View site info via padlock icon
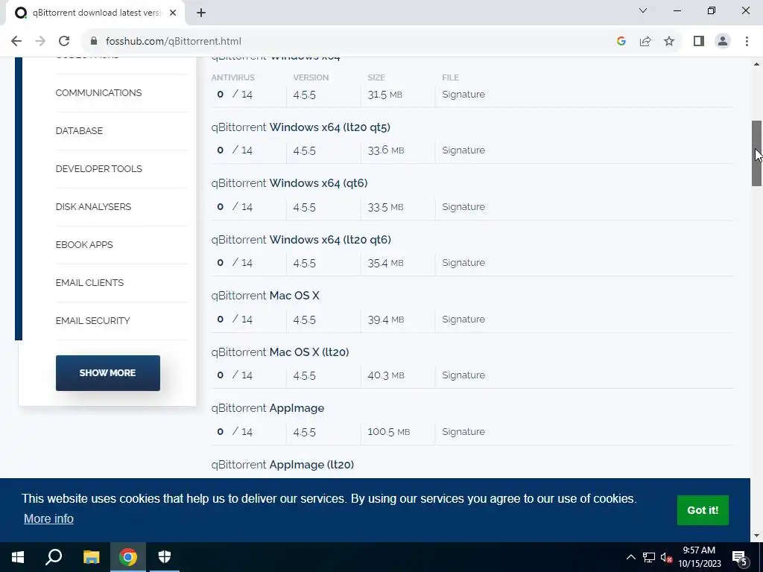Screen dimensions: 763x572 pyautogui.click(x=94, y=42)
